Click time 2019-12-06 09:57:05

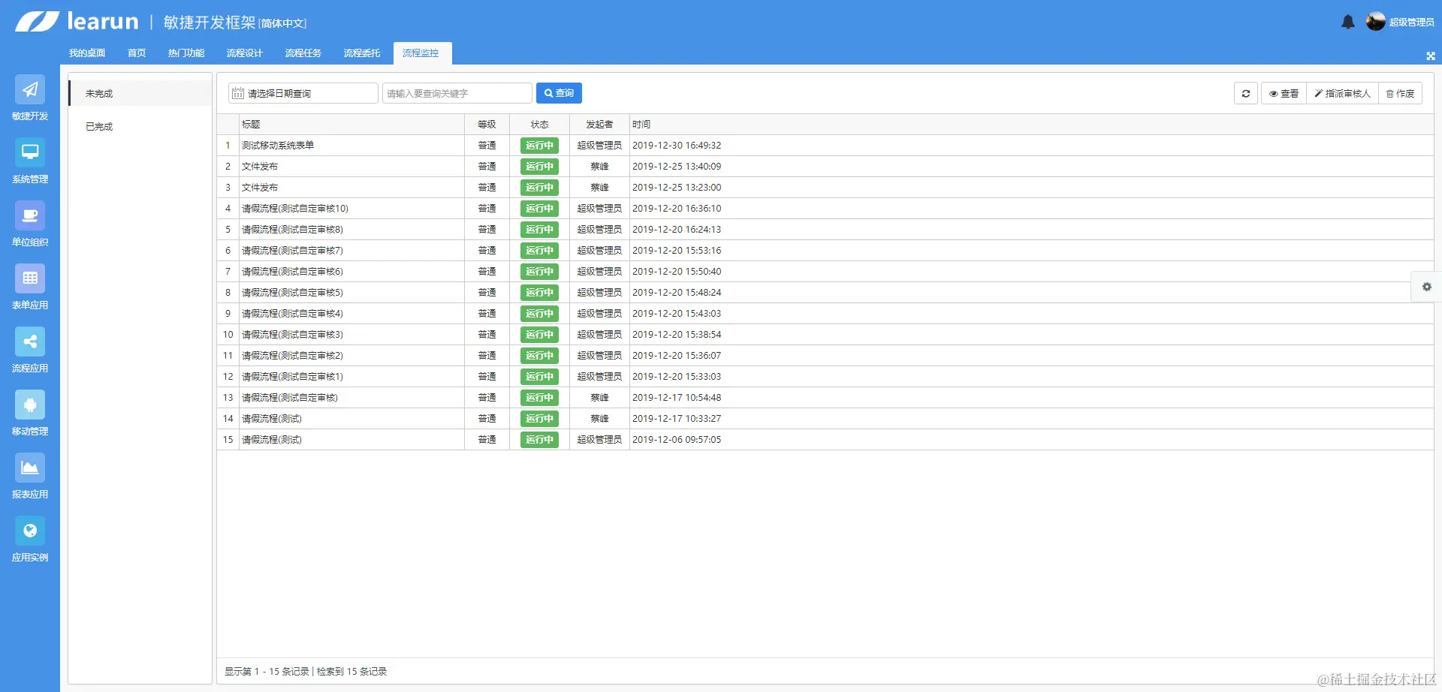(x=677, y=440)
